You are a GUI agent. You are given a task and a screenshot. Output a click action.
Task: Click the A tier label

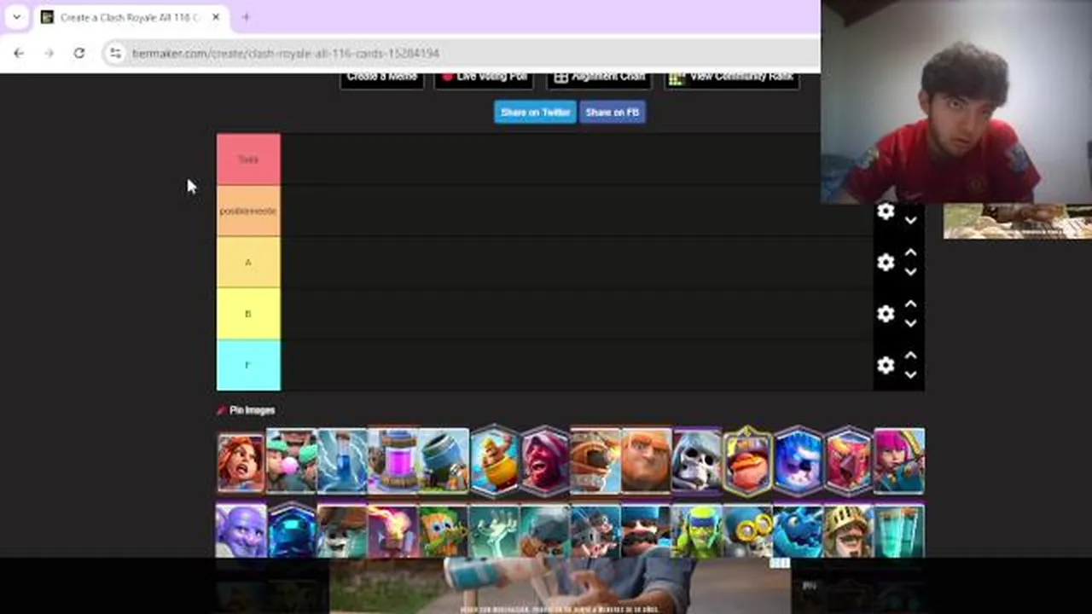(x=248, y=263)
